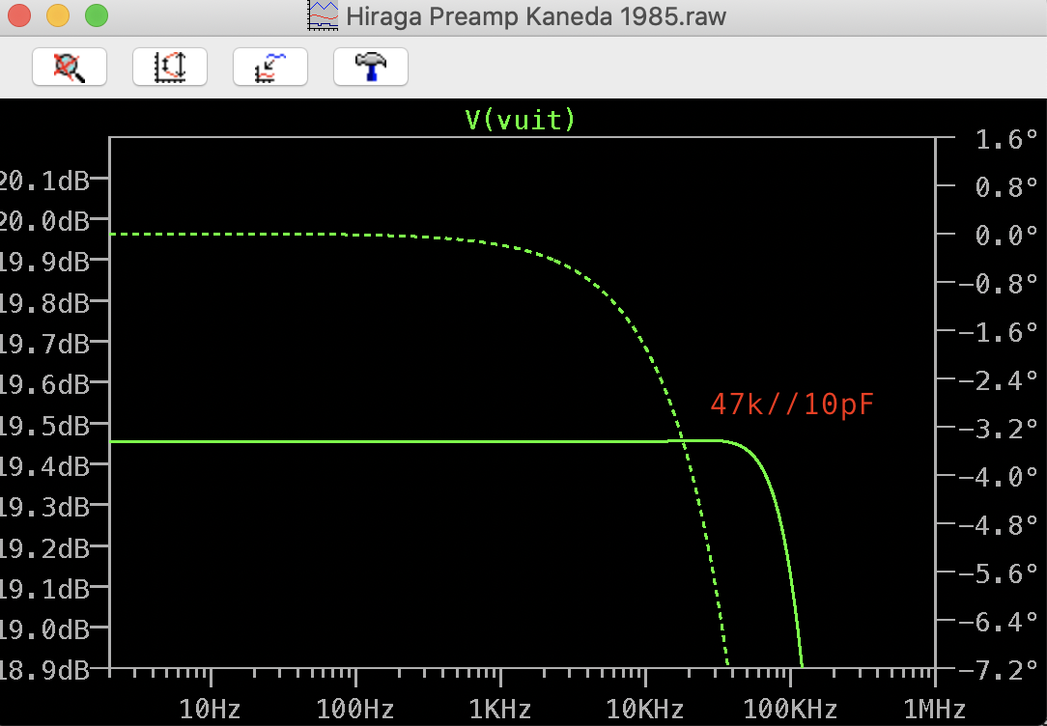Viewport: 1047px width, 726px height.
Task: Click the red 47k//10pF annotation text
Action: [792, 405]
